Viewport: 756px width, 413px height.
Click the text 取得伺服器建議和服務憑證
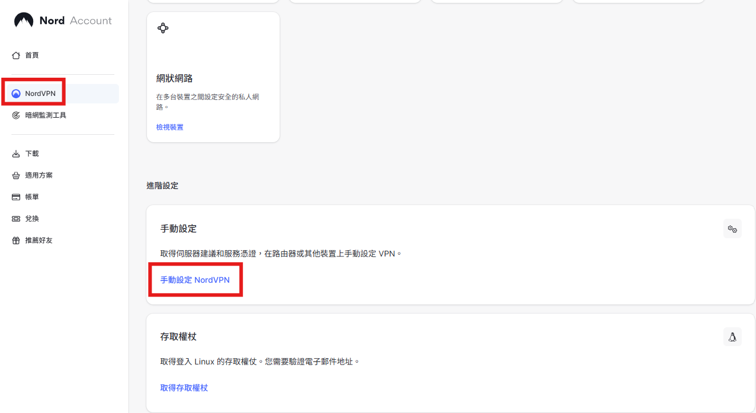click(x=209, y=253)
